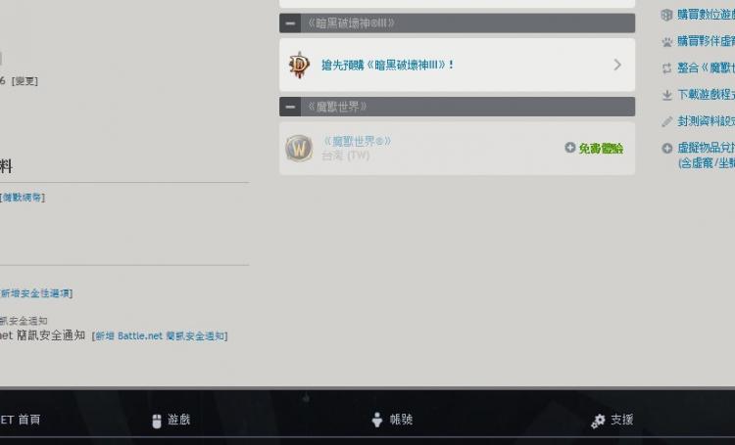Open the 帳號 menu in bottom navigation
The height and width of the screenshot is (445, 735).
[392, 420]
